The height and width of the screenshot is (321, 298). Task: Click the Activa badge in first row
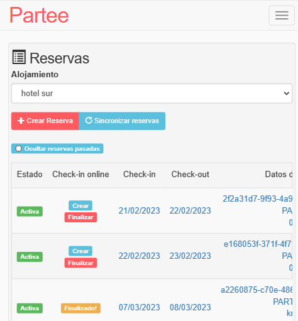(30, 212)
